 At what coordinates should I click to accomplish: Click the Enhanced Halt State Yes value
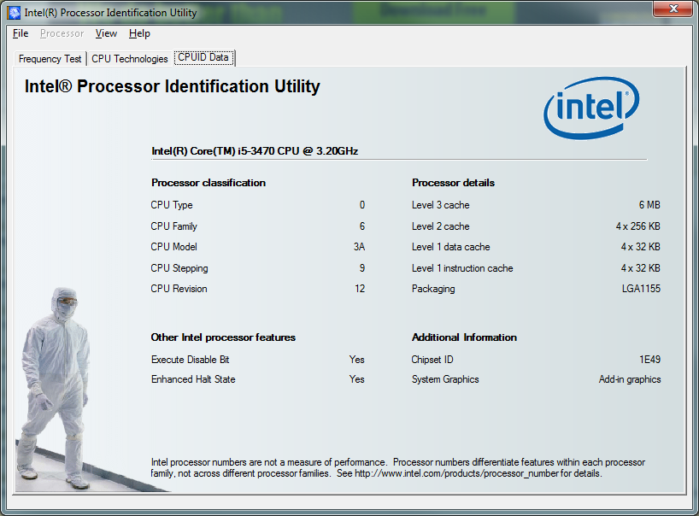[356, 379]
